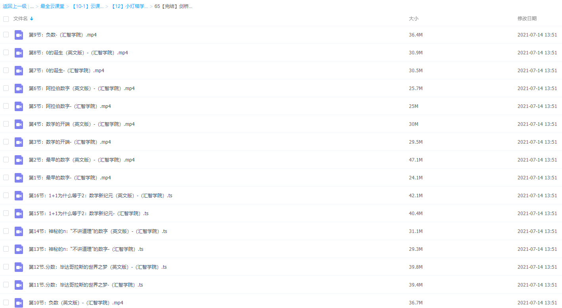
Task: Click the video icon next to 第4节：数学的开端（英文版）
Action: pos(19,124)
